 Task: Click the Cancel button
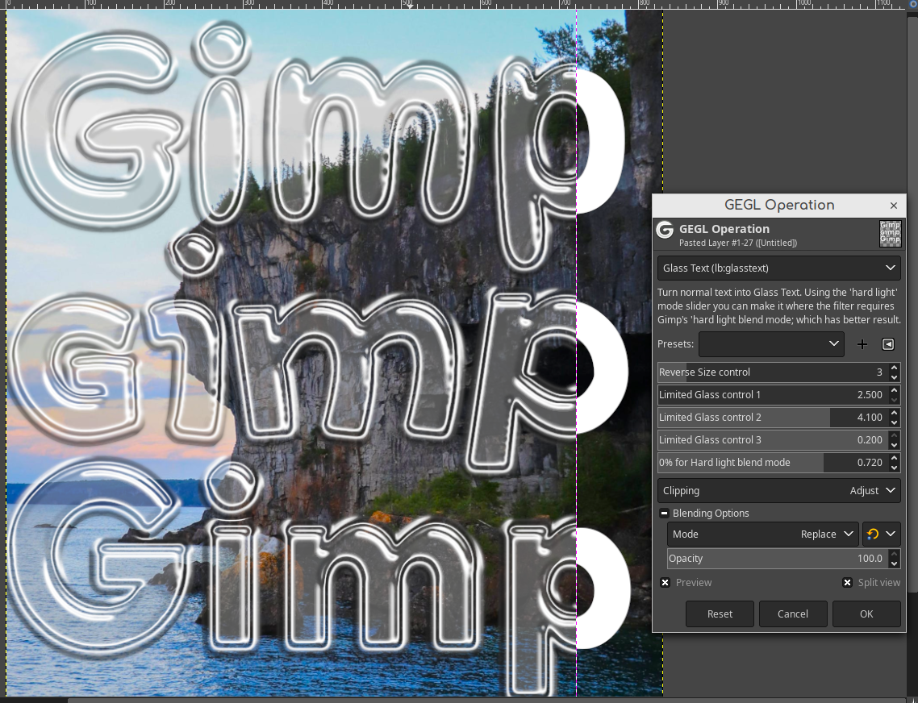coord(793,614)
